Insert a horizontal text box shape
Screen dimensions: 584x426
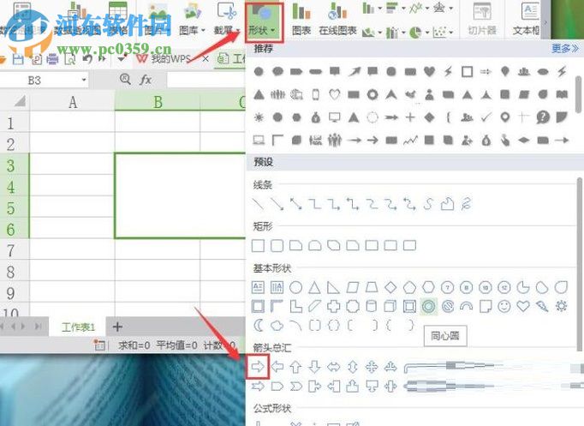point(258,287)
